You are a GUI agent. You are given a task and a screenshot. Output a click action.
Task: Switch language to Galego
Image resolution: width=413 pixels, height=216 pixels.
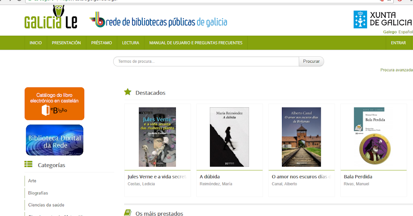390,32
